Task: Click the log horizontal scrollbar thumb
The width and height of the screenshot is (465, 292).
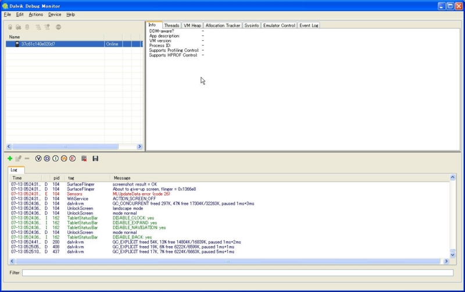Action: (x=228, y=261)
